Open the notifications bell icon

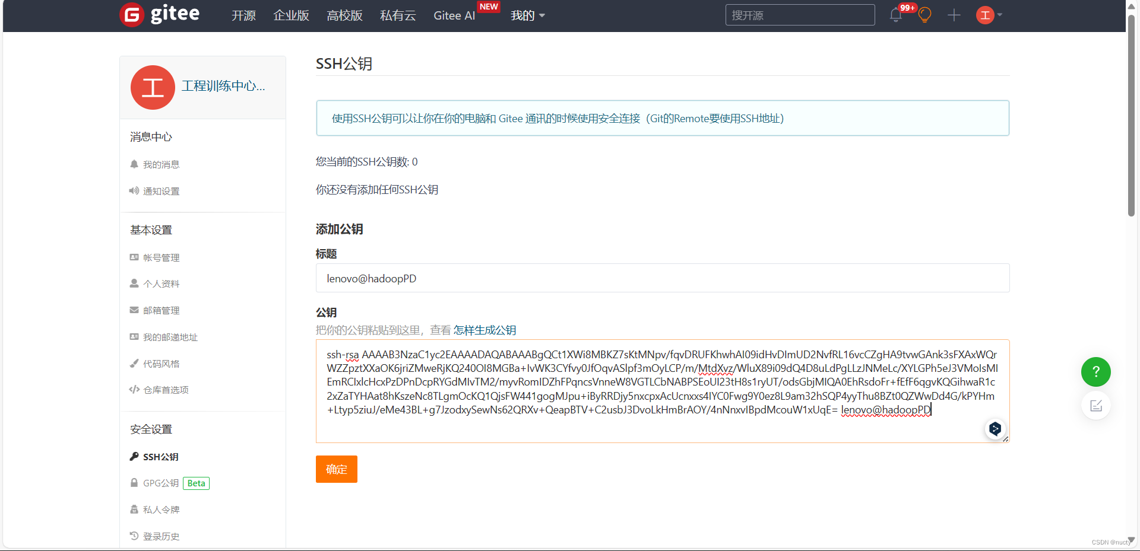coord(896,15)
